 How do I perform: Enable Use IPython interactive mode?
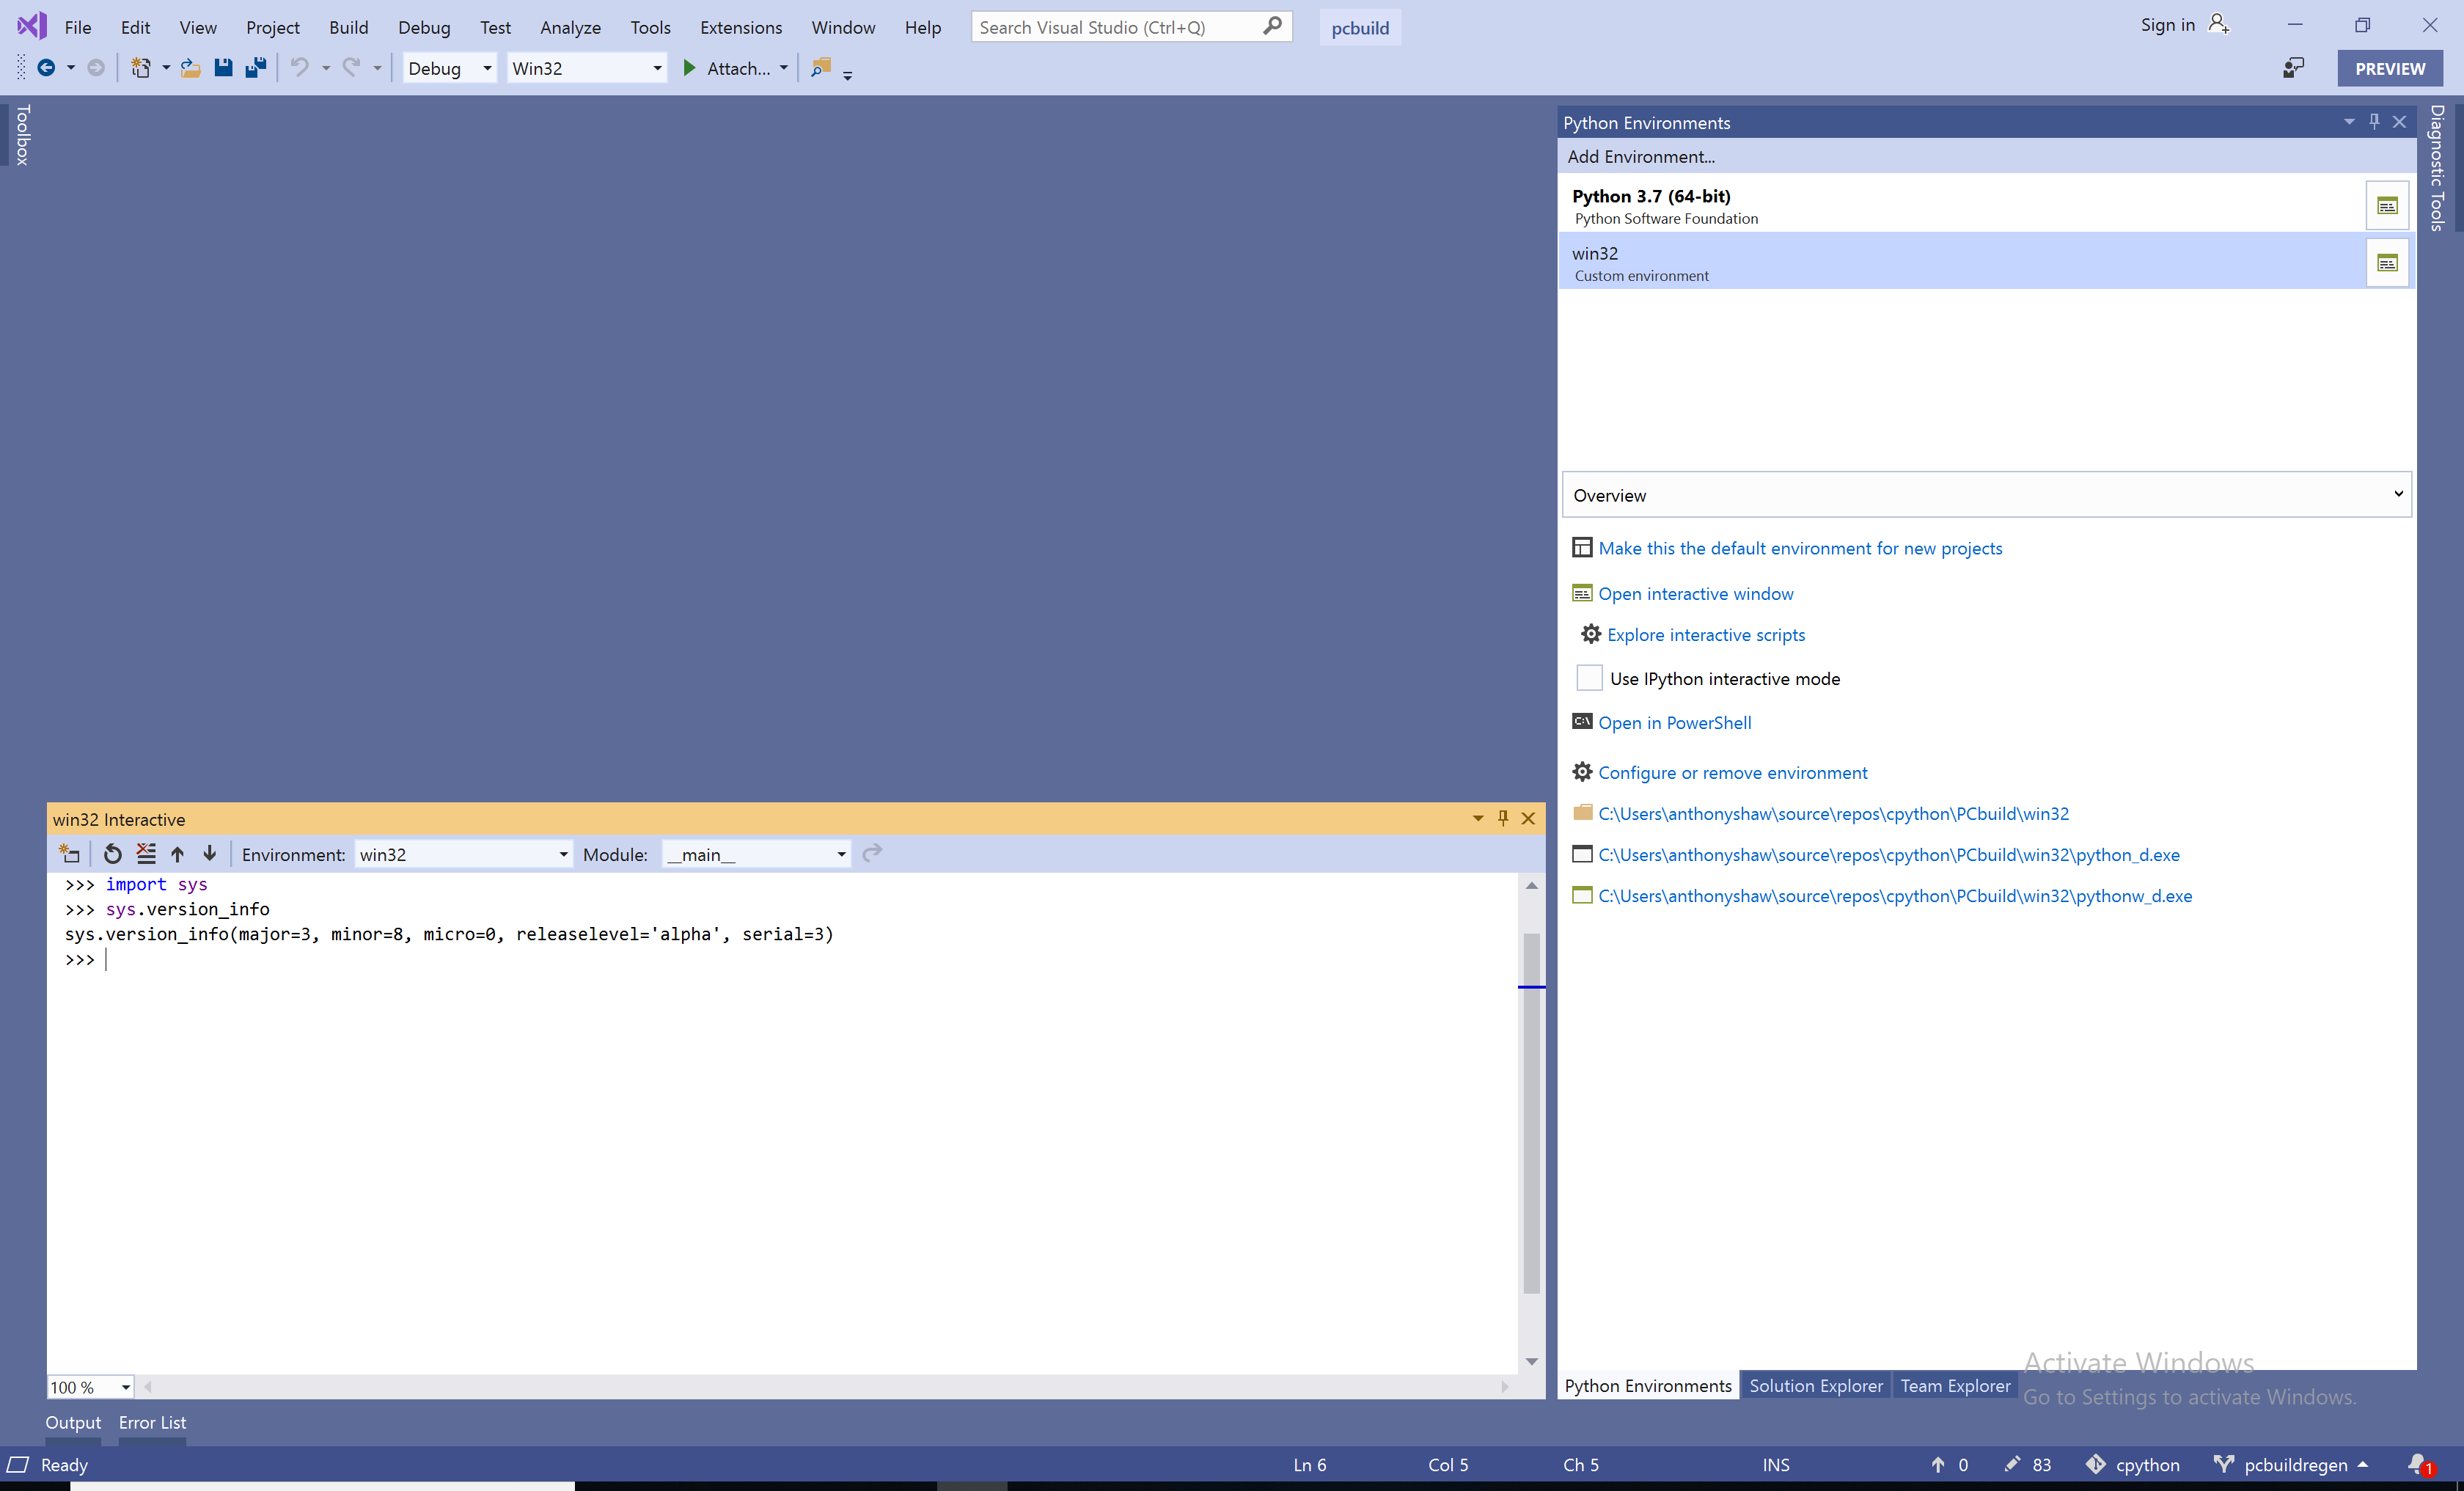1589,678
